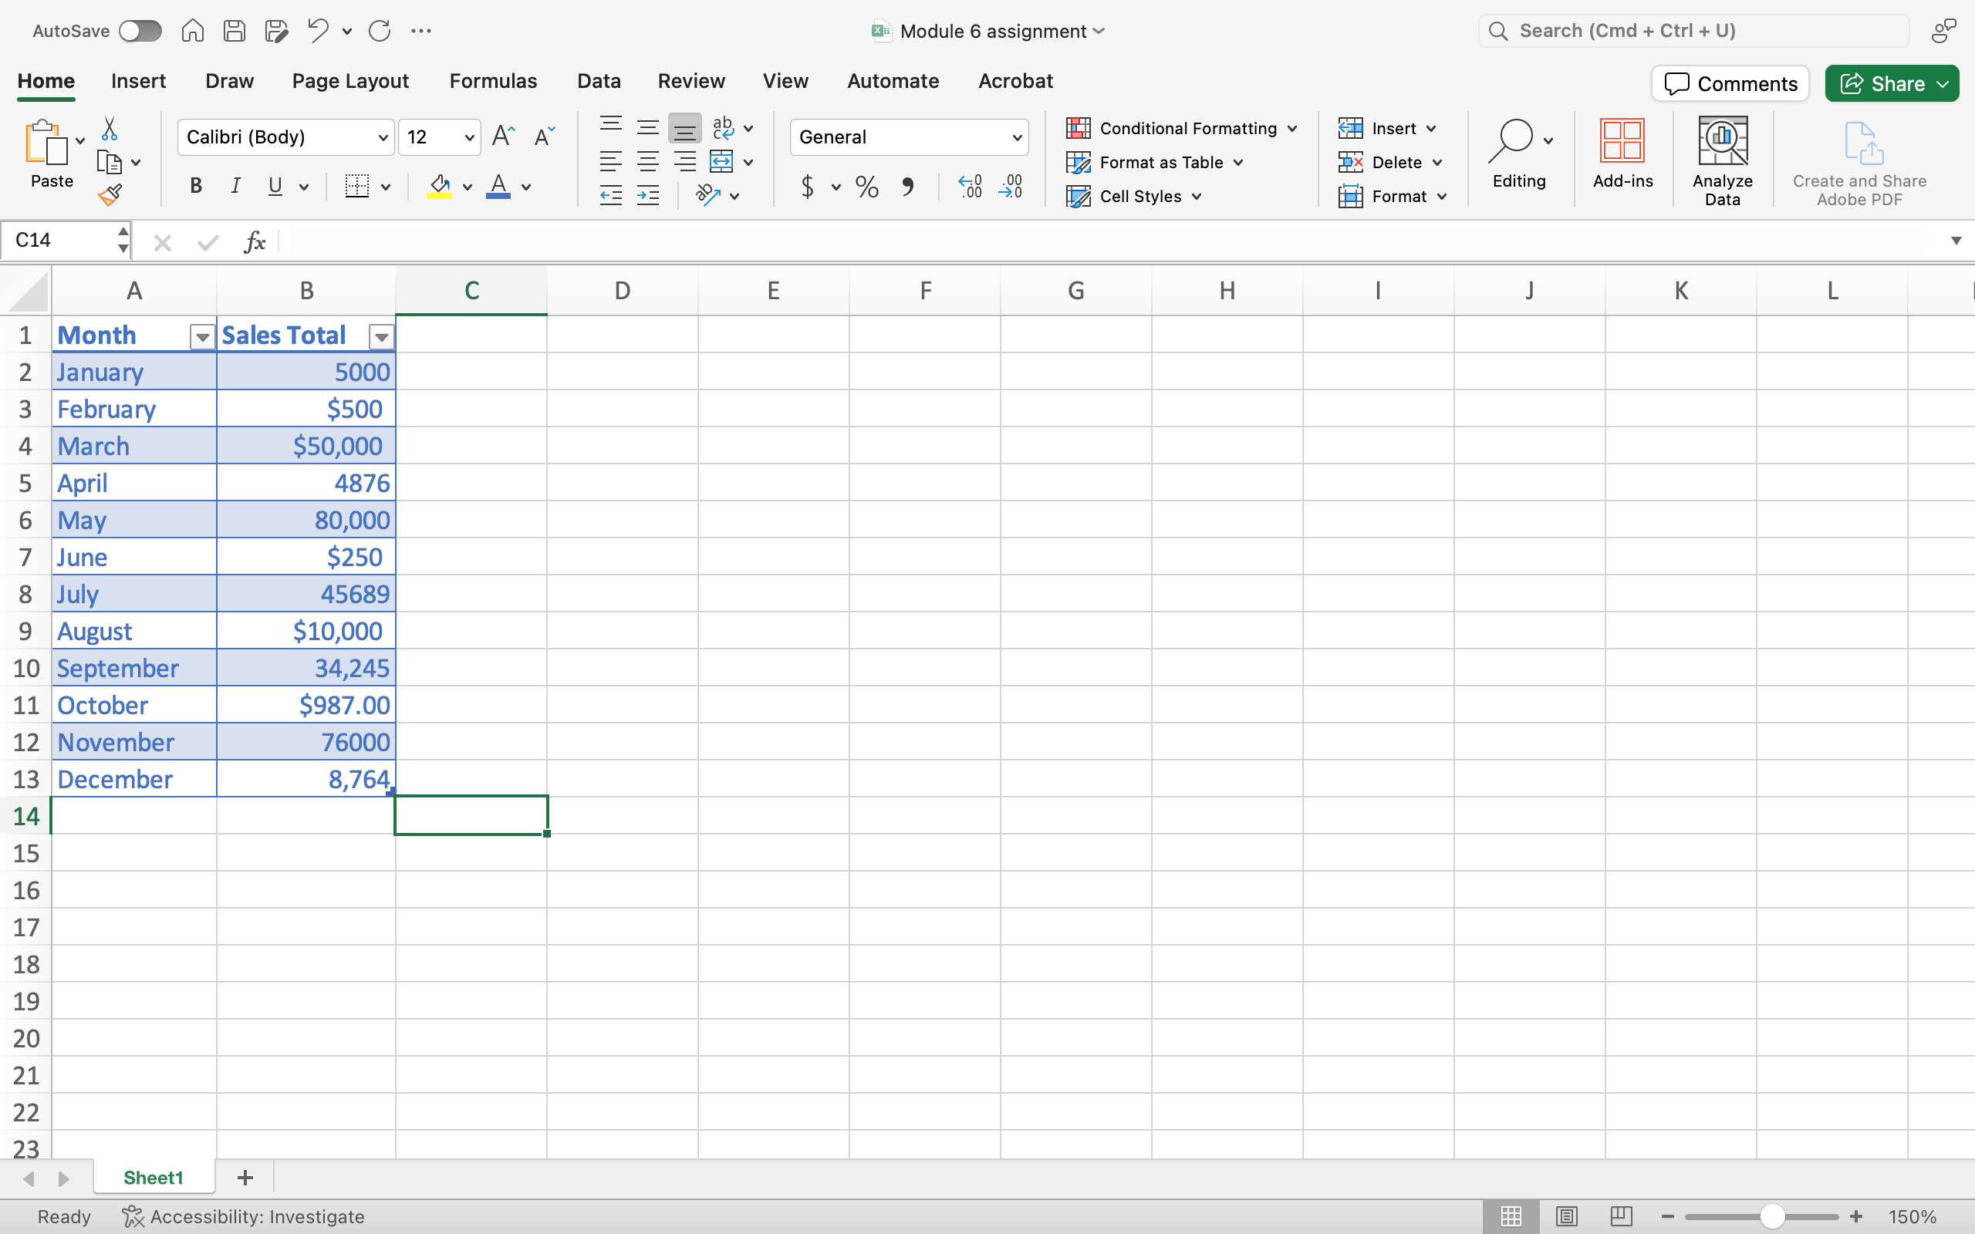Click the Editing button
Viewport: 1975px width, 1234px height.
click(x=1519, y=153)
